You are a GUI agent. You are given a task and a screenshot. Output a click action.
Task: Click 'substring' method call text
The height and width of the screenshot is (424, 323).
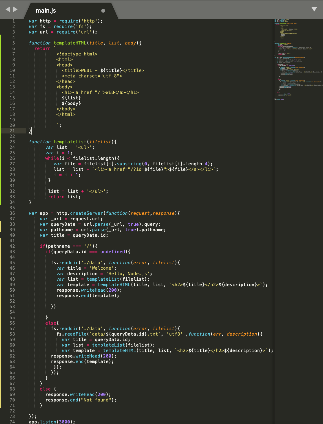(129, 164)
